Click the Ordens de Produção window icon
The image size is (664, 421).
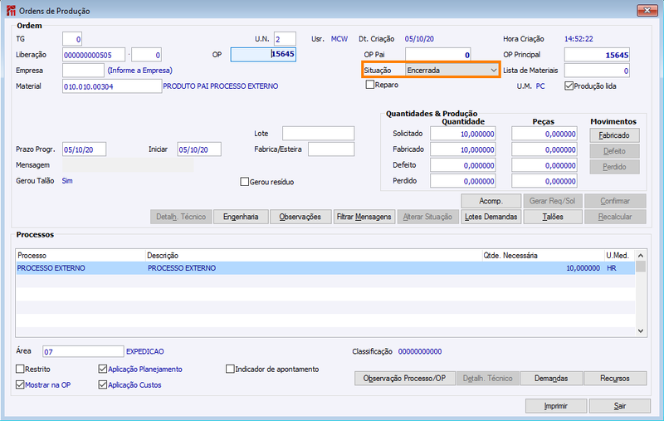pyautogui.click(x=11, y=11)
